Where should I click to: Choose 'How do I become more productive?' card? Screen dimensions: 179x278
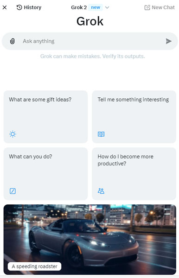134,174
